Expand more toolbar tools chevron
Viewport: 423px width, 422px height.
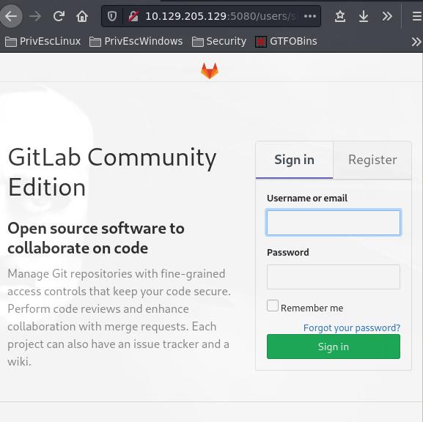coord(387,16)
